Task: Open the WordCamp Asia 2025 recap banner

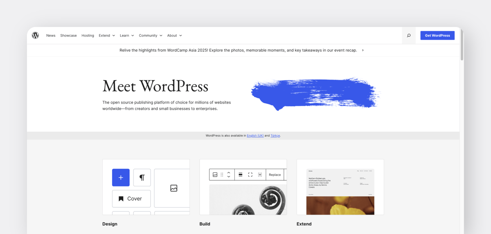Action: pos(241,50)
